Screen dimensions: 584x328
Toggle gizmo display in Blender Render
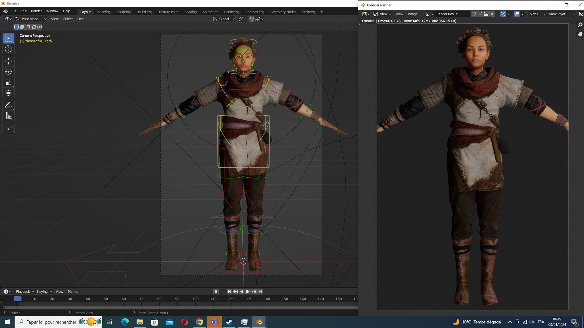(503, 14)
